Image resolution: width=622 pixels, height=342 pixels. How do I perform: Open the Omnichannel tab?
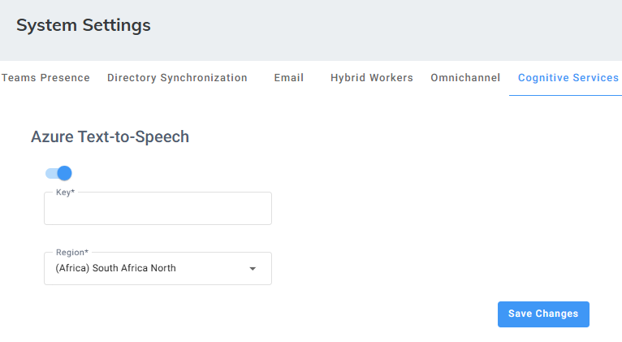point(465,78)
